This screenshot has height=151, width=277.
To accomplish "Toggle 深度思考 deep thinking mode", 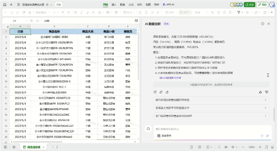I will coord(165,136).
